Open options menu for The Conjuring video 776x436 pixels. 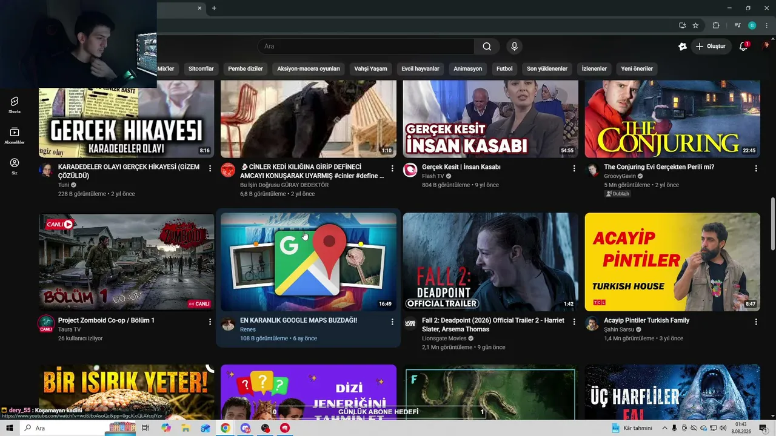tap(756, 168)
